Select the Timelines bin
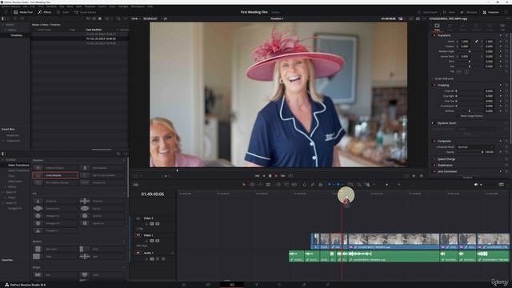The height and width of the screenshot is (288, 512). tap(16, 35)
